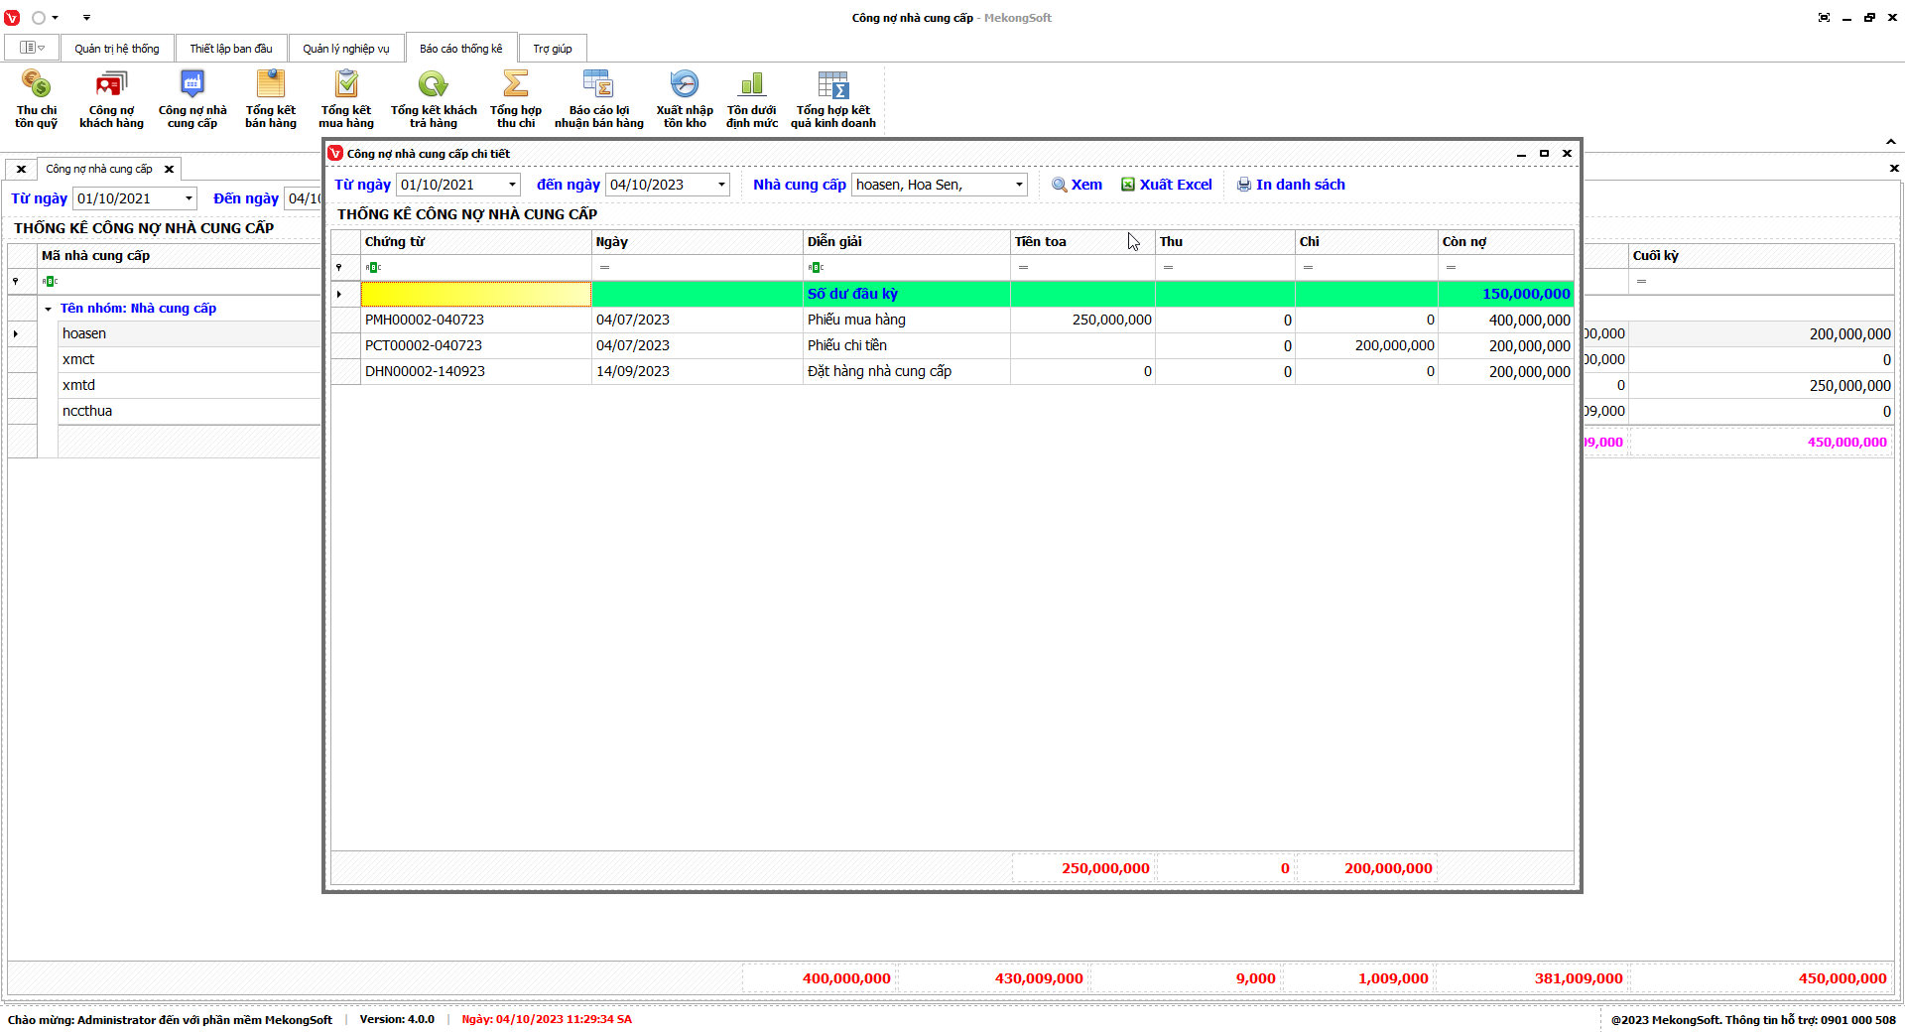Collapse the Tên nhóm: Nhà cung cấp group
The image size is (1905, 1032).
click(48, 309)
